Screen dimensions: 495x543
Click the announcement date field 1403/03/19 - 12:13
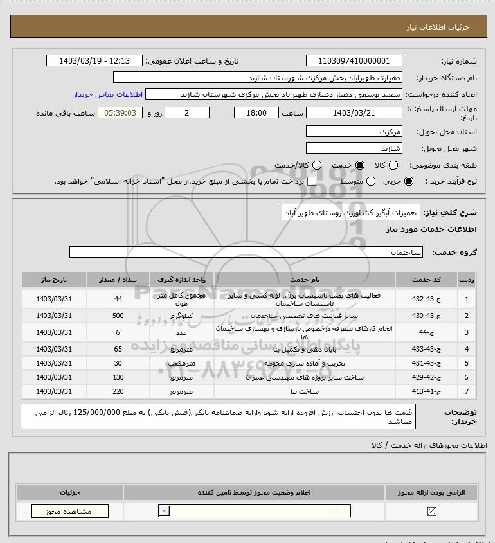(94, 60)
